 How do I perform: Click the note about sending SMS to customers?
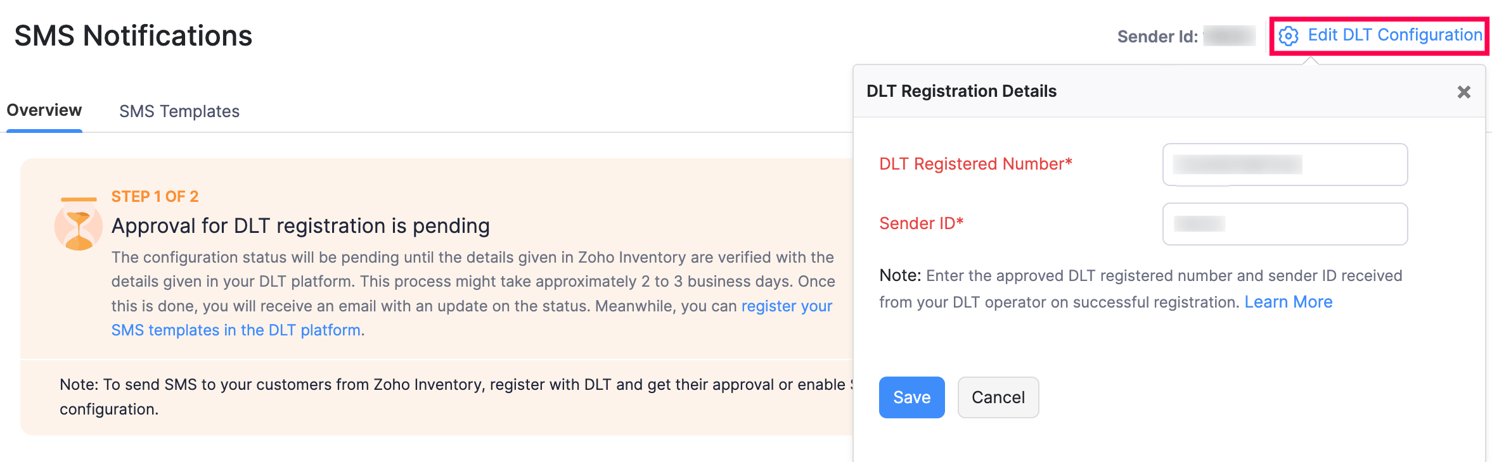[x=444, y=385]
